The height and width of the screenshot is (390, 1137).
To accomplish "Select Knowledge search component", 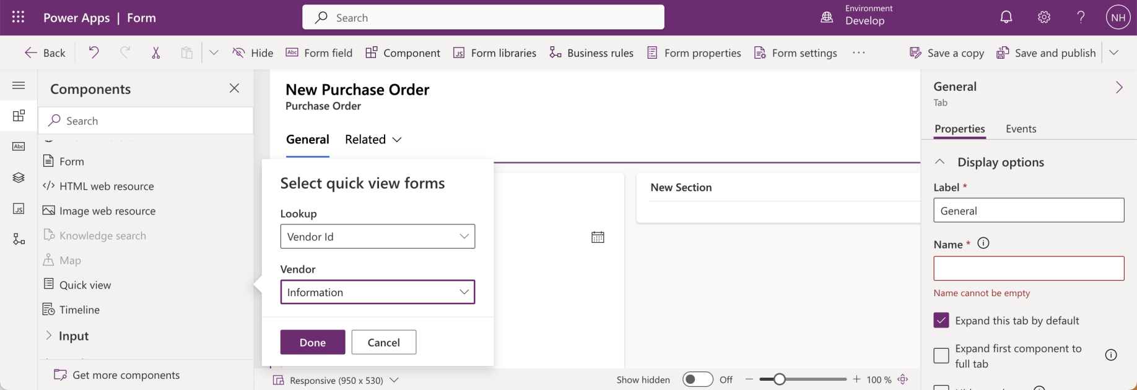I will (94, 235).
